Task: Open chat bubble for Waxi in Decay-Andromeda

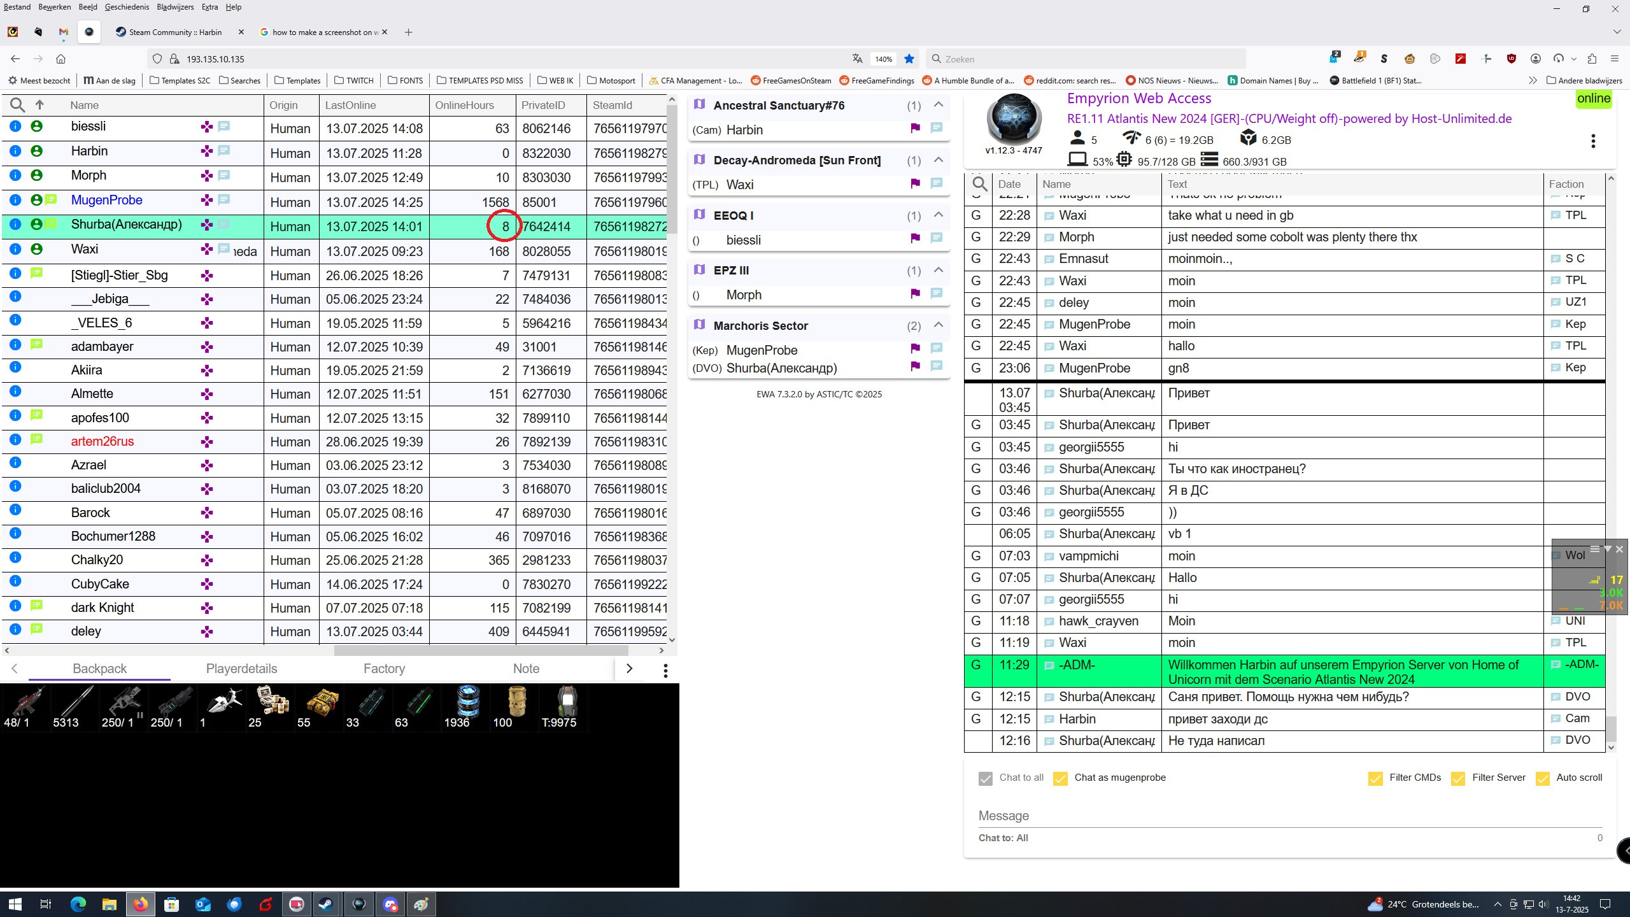Action: click(x=936, y=183)
